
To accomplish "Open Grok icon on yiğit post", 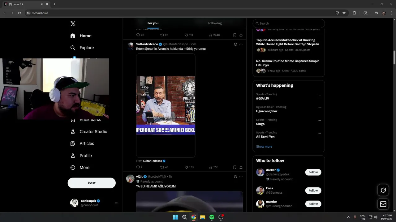I will 235,177.
